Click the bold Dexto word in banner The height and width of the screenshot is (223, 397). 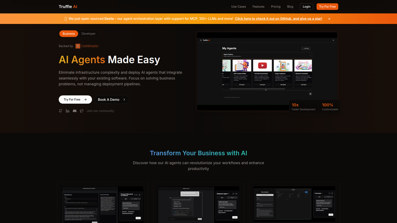(x=109, y=19)
